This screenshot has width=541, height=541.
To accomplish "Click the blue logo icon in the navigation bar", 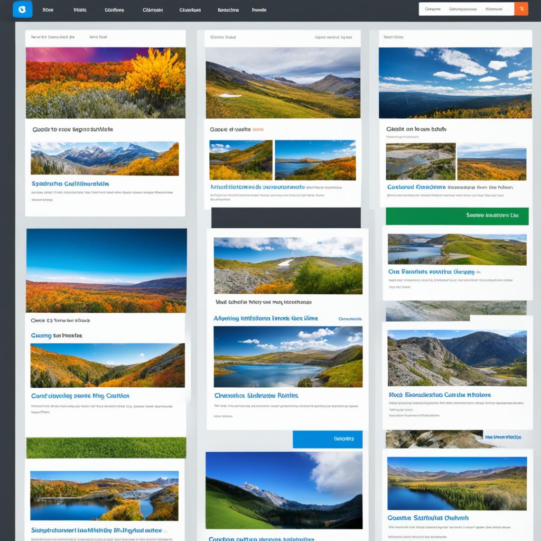I will pos(22,9).
